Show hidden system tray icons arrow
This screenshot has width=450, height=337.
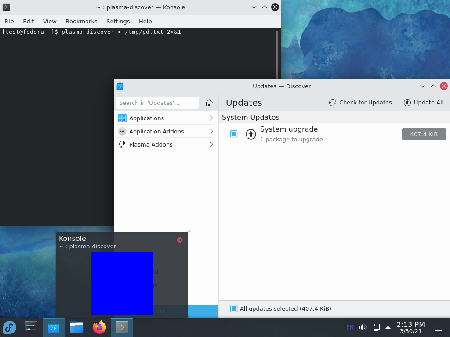pyautogui.click(x=388, y=327)
